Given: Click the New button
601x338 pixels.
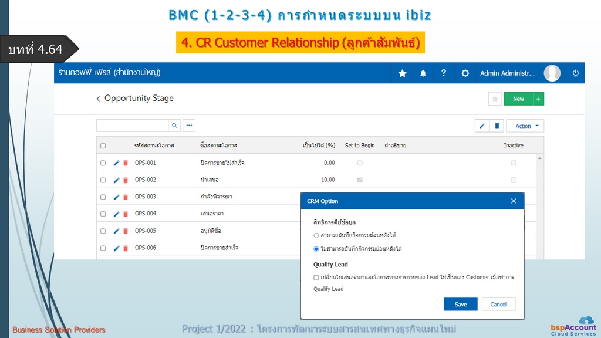Looking at the screenshot, I should point(518,99).
